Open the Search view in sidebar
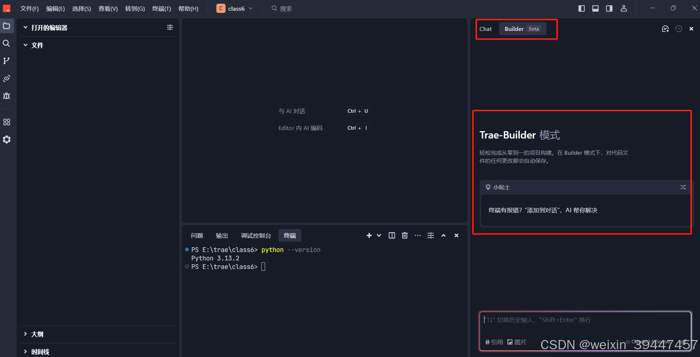Viewport: 700px width, 357px height. tap(7, 43)
